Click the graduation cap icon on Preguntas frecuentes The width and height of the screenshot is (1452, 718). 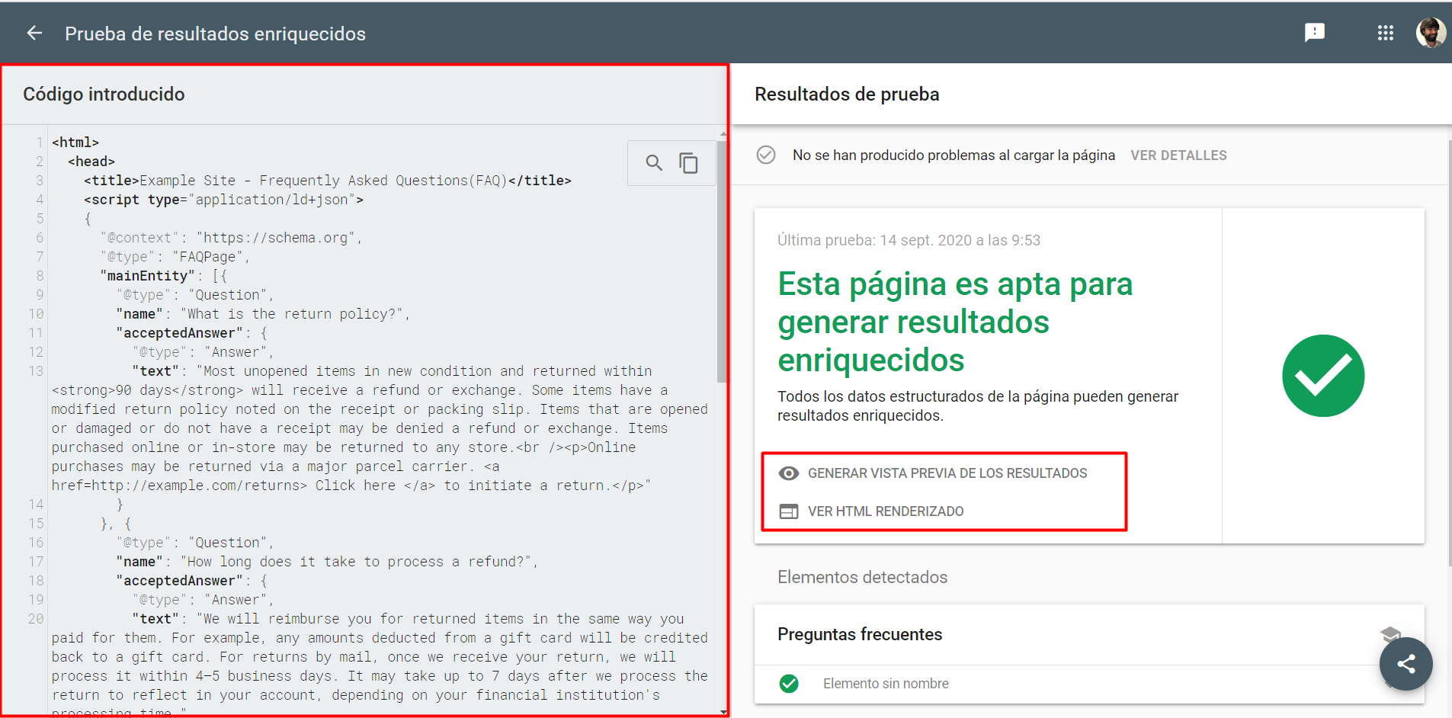click(x=1392, y=635)
